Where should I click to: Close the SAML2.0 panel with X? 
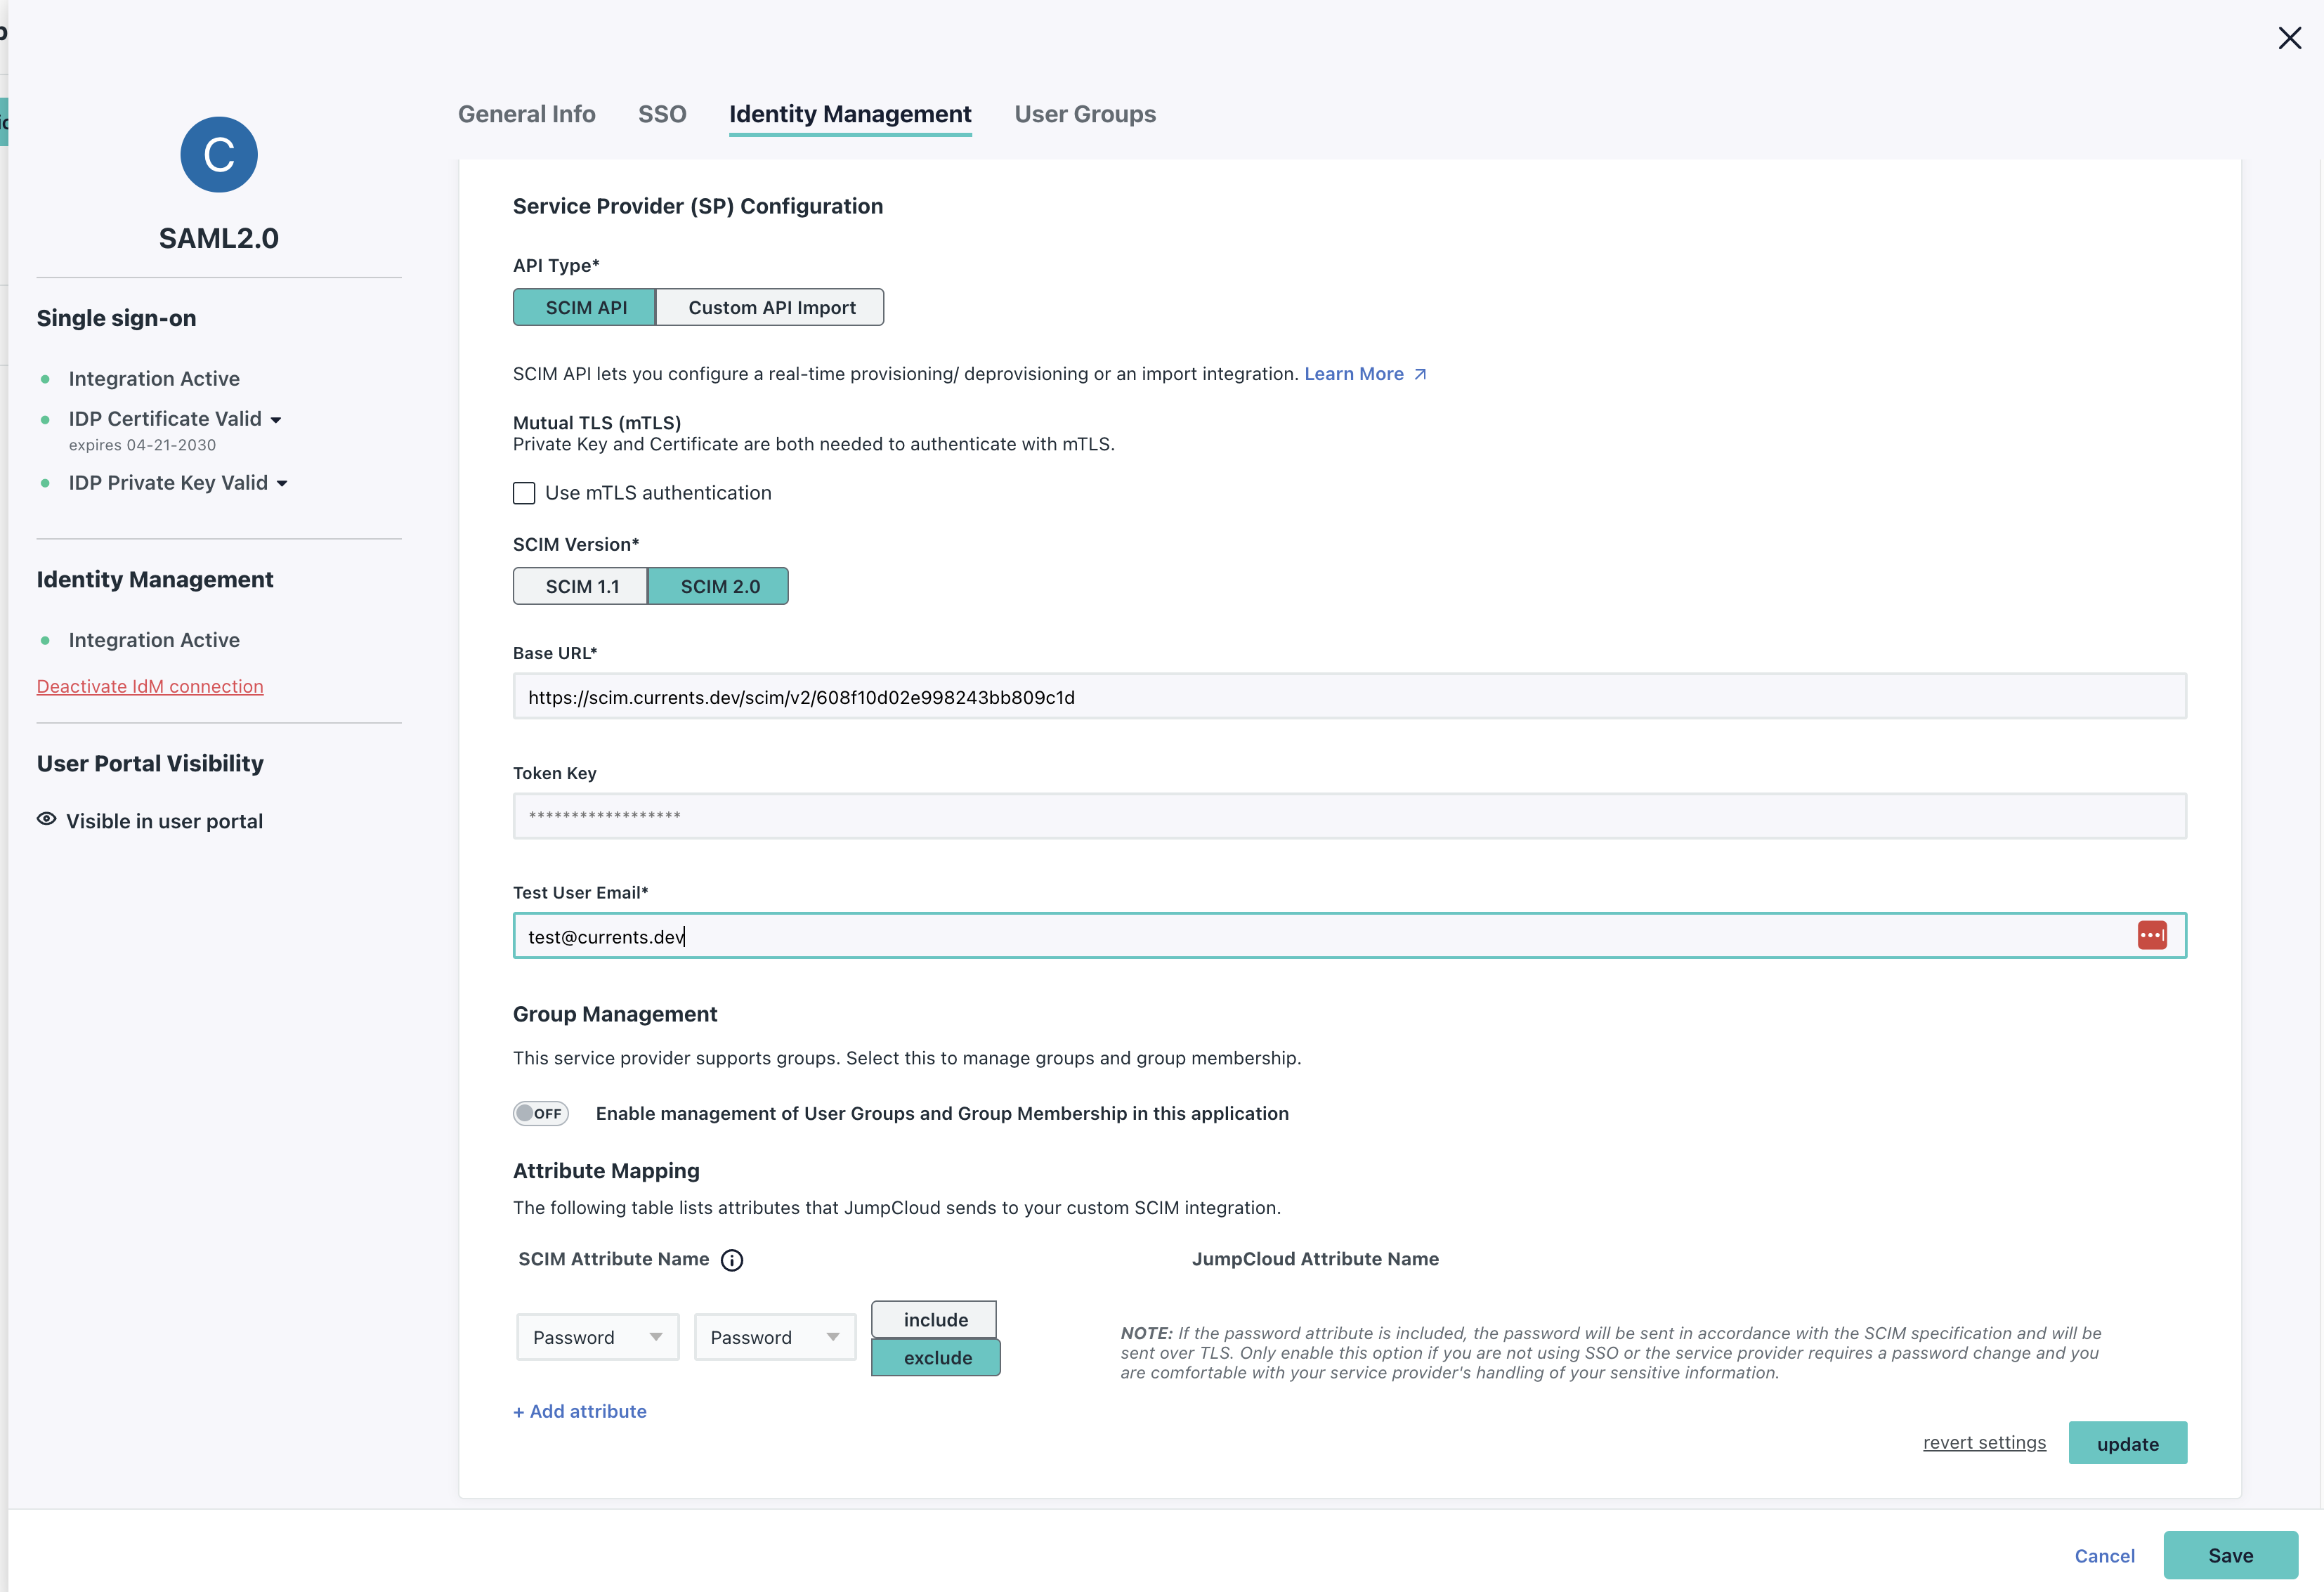(2289, 38)
